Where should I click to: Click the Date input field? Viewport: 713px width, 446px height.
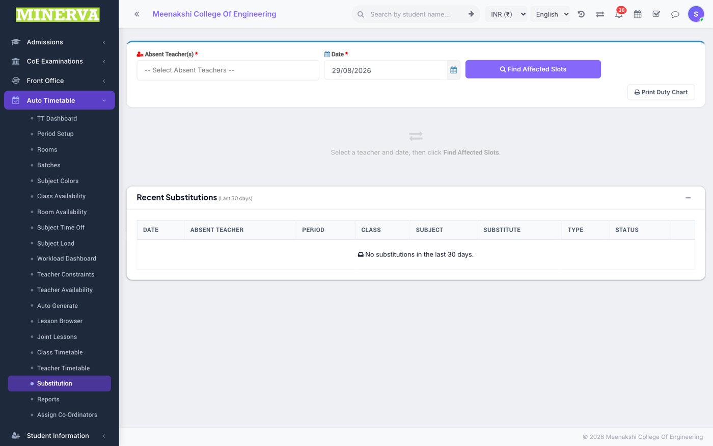tap(386, 70)
